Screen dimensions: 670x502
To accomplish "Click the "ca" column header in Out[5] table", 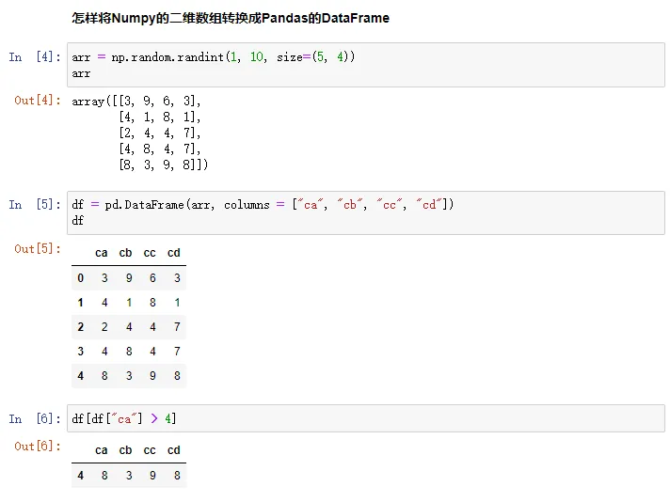I will coord(102,253).
